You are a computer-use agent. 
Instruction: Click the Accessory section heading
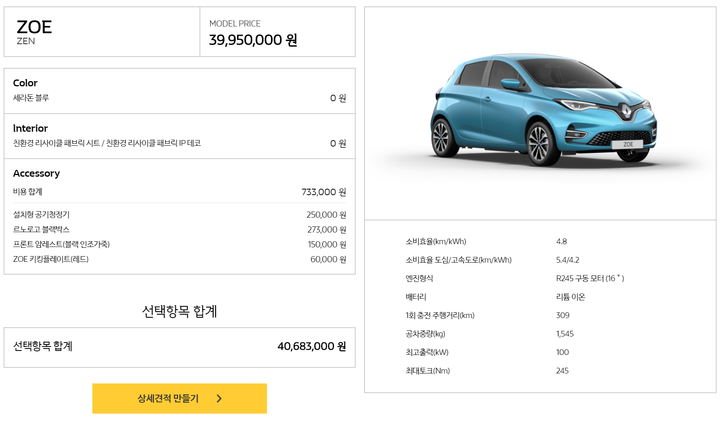click(x=37, y=173)
